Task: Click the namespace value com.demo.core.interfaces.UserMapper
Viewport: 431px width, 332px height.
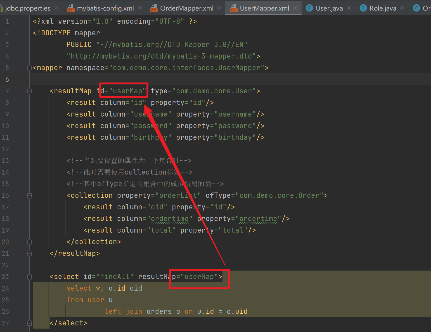Action: [187, 68]
